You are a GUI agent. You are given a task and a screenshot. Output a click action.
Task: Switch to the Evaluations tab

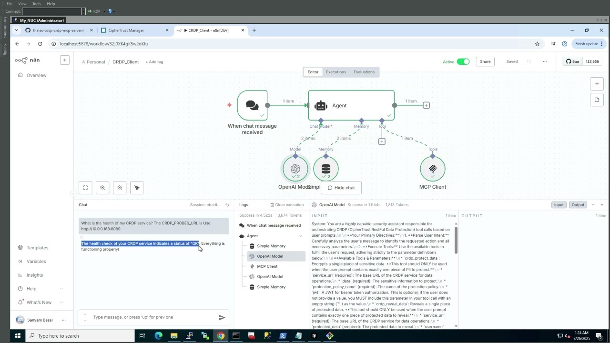[364, 72]
